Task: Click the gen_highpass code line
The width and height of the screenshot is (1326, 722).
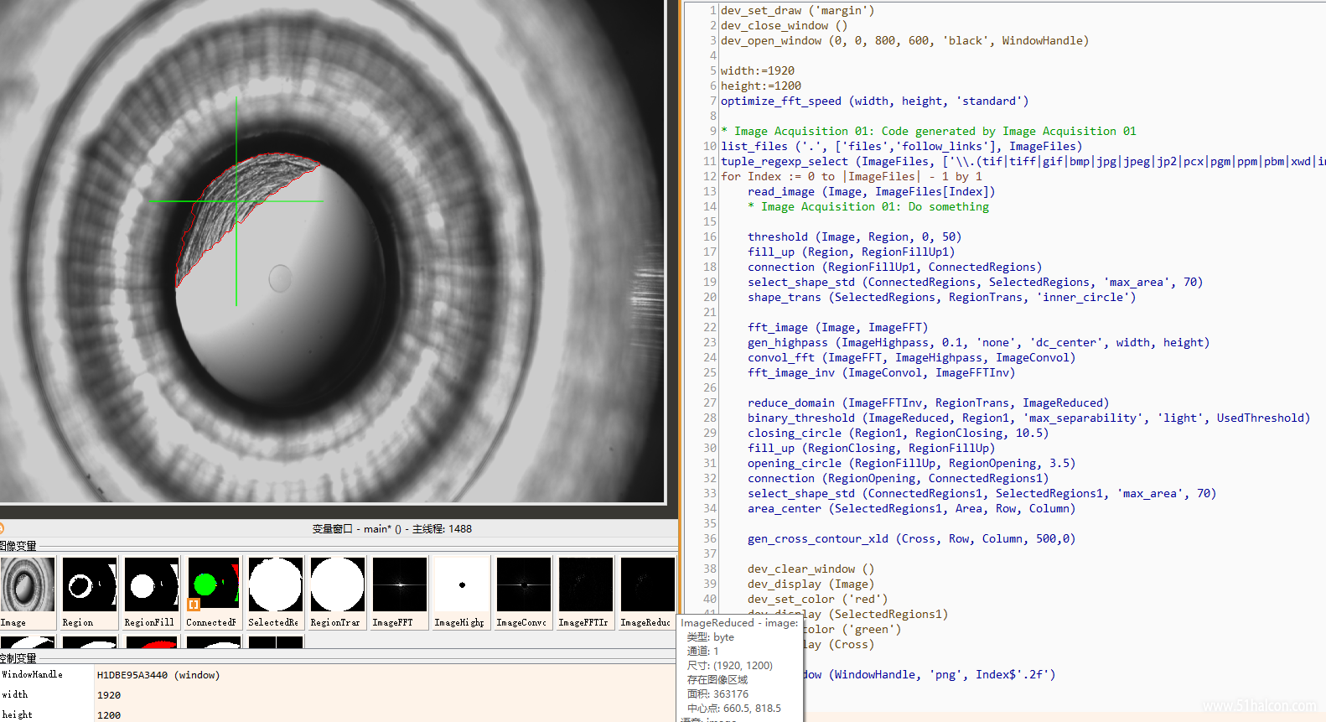Action: pyautogui.click(x=978, y=342)
